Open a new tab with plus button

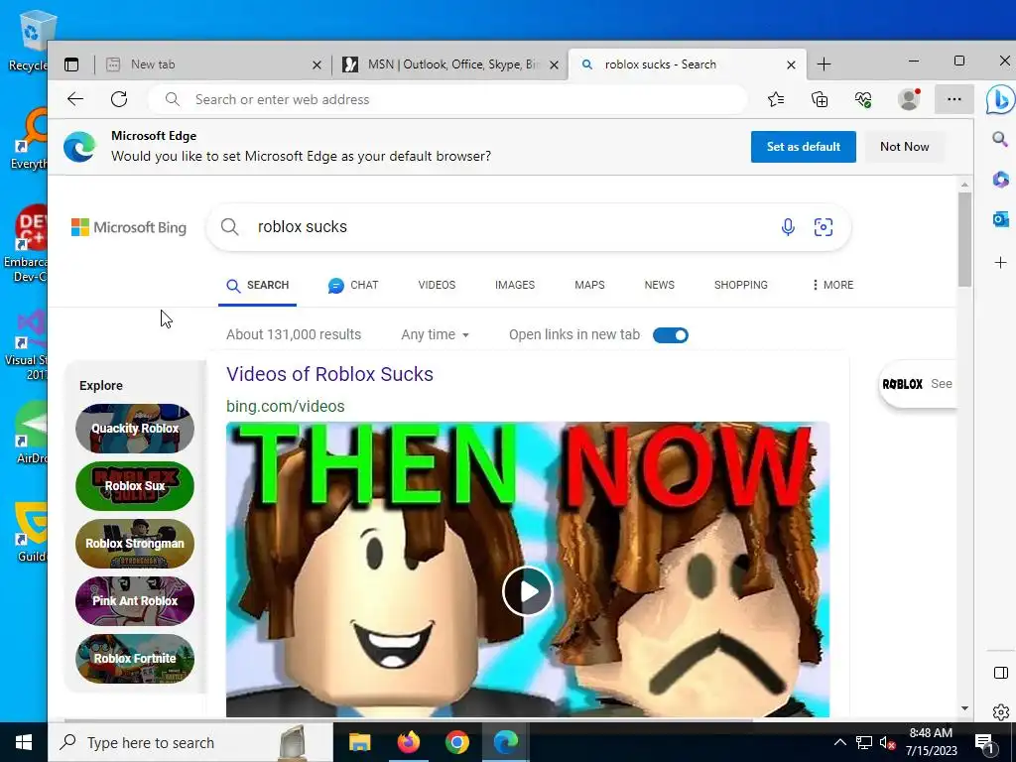824,64
